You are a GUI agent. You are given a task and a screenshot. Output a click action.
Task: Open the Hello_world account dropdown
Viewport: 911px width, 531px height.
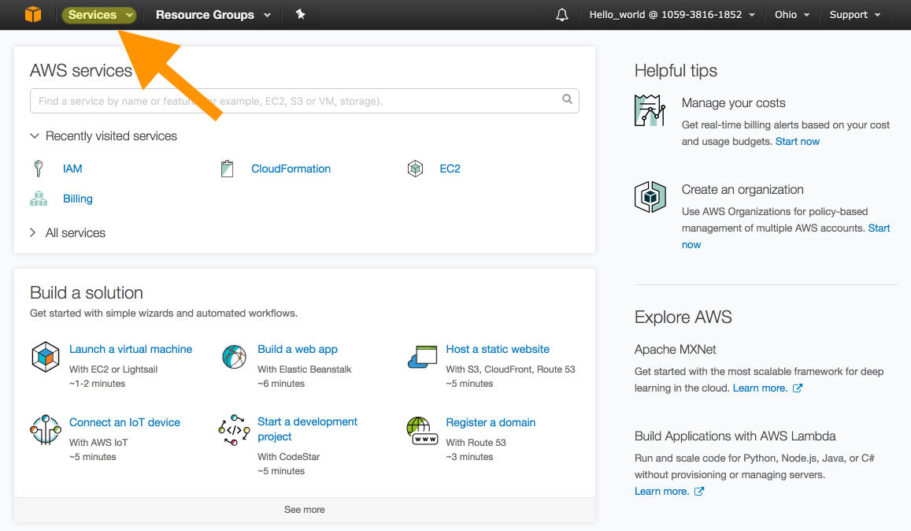[672, 14]
